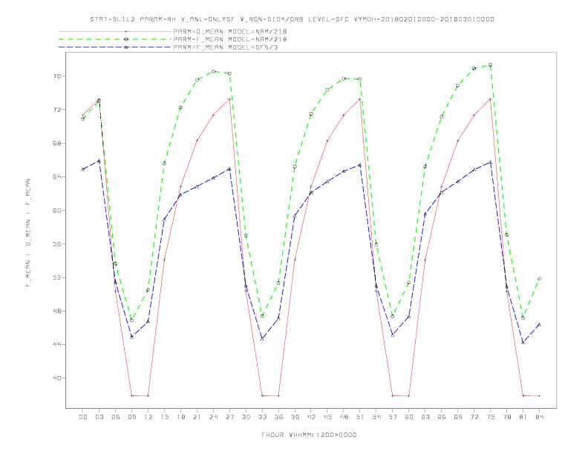The image size is (588, 454).
Task: Click the blue dashed legend line sample
Action: click(x=115, y=47)
